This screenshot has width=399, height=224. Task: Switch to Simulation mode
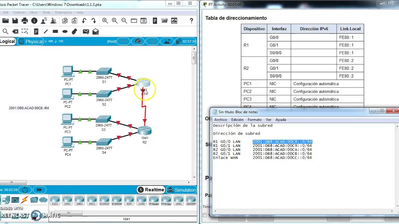tap(181, 190)
